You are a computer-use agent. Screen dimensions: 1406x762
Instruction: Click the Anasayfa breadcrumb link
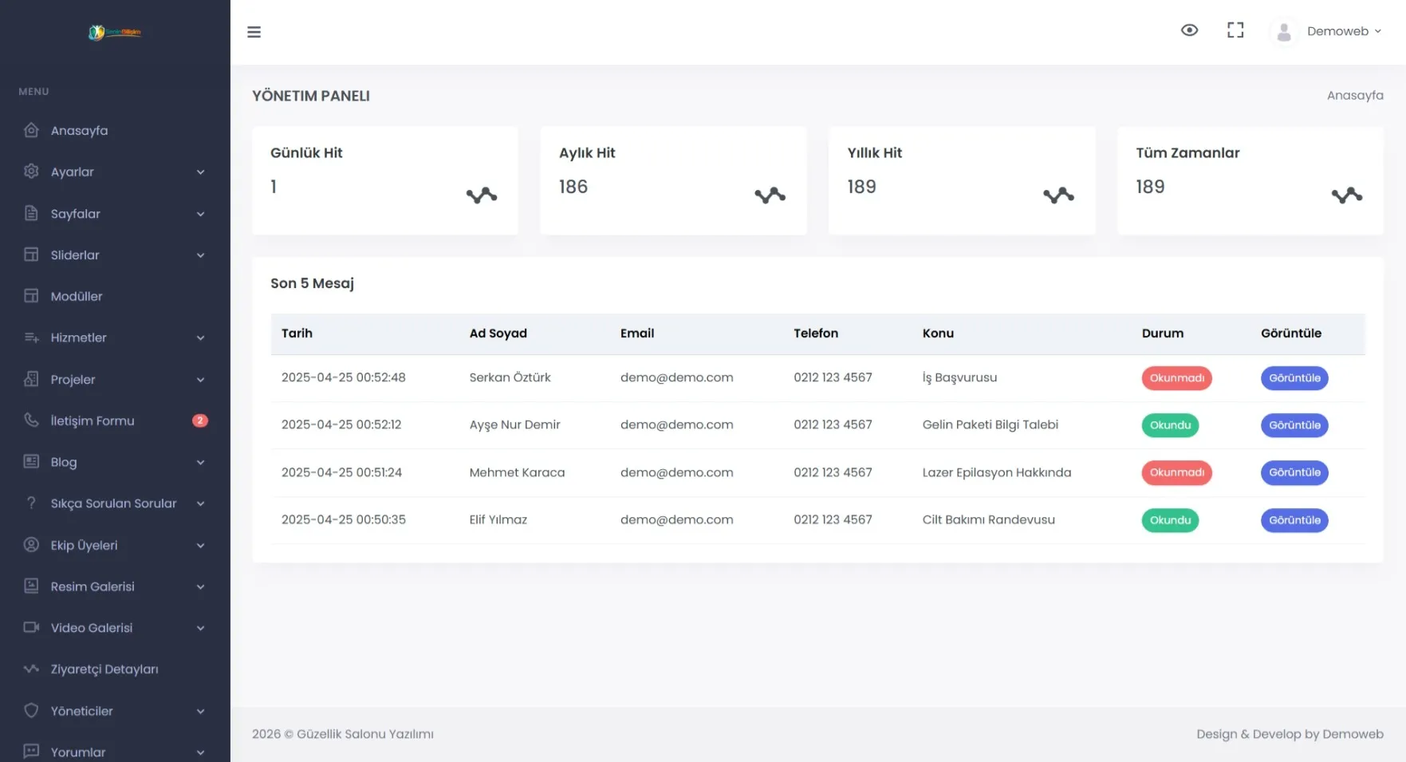[1354, 96]
